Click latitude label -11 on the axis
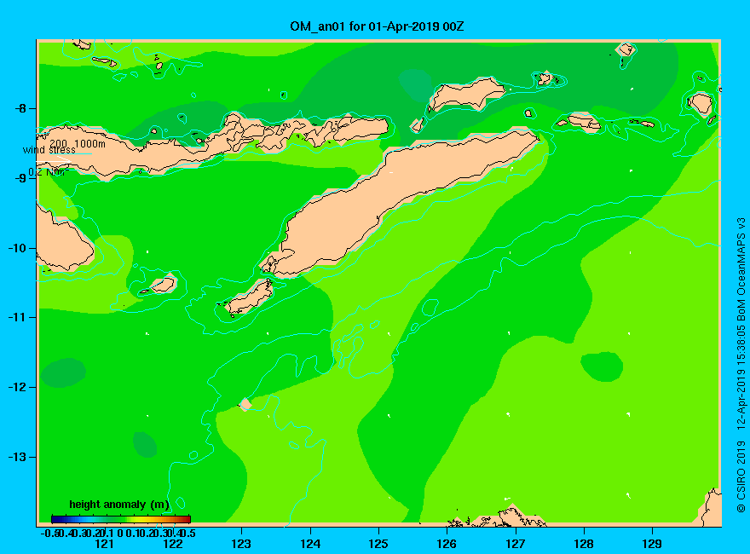The width and height of the screenshot is (750, 554). [x=18, y=317]
